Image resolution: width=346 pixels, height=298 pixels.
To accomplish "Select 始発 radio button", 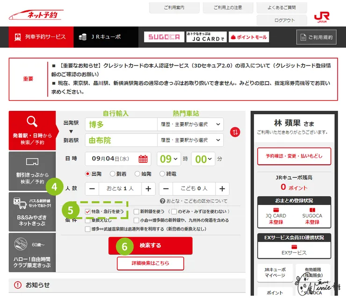I will (137, 174).
